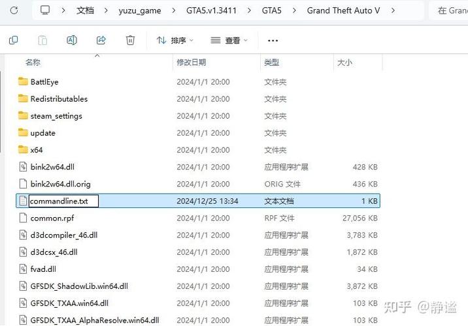Click the search box in Grand Theft Auto V
Screen dimensions: 468x326
point(448,10)
